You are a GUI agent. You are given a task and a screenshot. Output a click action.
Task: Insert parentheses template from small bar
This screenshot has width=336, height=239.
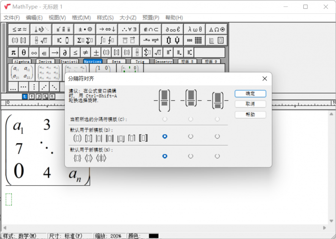point(106,52)
